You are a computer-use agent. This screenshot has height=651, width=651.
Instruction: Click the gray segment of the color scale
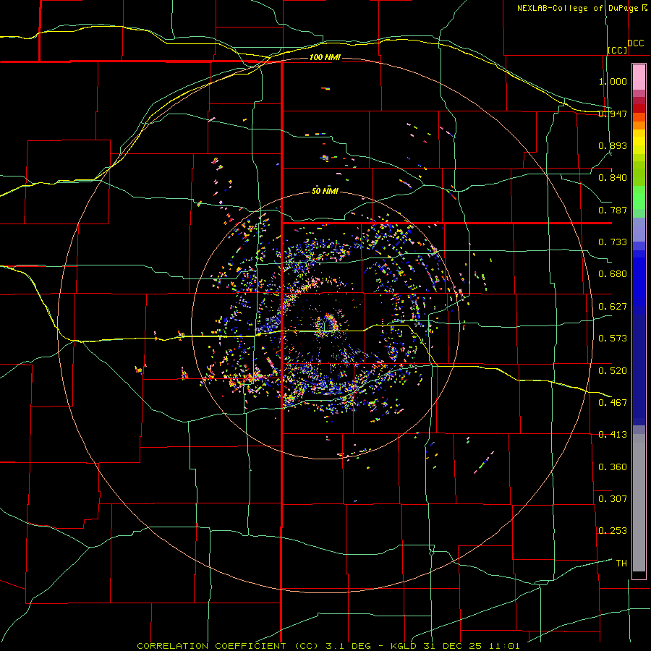639,503
